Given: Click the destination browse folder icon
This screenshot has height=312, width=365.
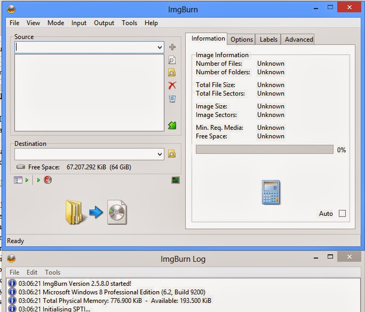Looking at the screenshot, I should 172,154.
